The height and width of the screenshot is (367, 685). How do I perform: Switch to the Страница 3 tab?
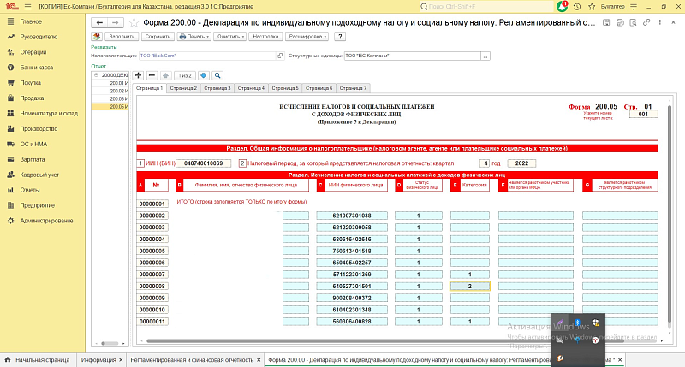pyautogui.click(x=217, y=88)
